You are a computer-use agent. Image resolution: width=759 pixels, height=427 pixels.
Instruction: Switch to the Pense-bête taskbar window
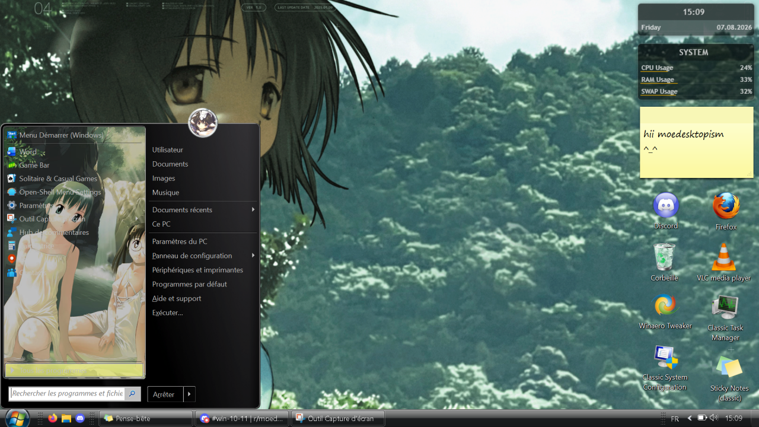pyautogui.click(x=146, y=418)
